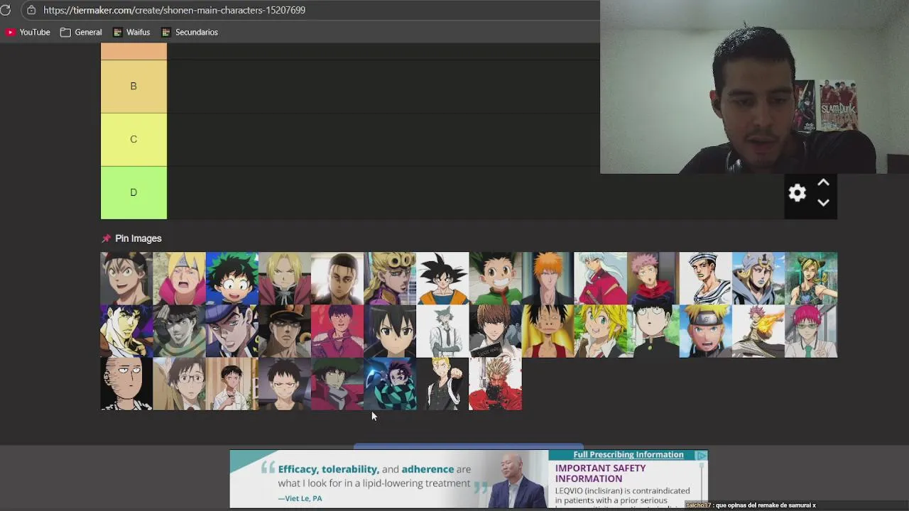Image resolution: width=909 pixels, height=511 pixels.
Task: Choose the Shinra Kusakabe image
Action: coord(284,384)
